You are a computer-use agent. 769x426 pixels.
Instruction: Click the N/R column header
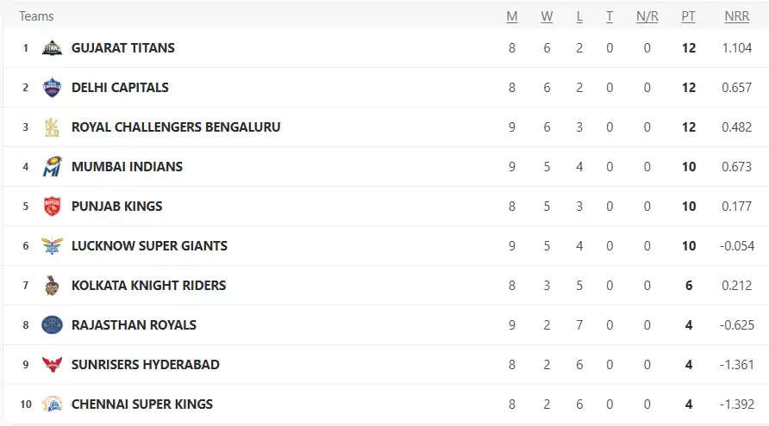pyautogui.click(x=647, y=16)
